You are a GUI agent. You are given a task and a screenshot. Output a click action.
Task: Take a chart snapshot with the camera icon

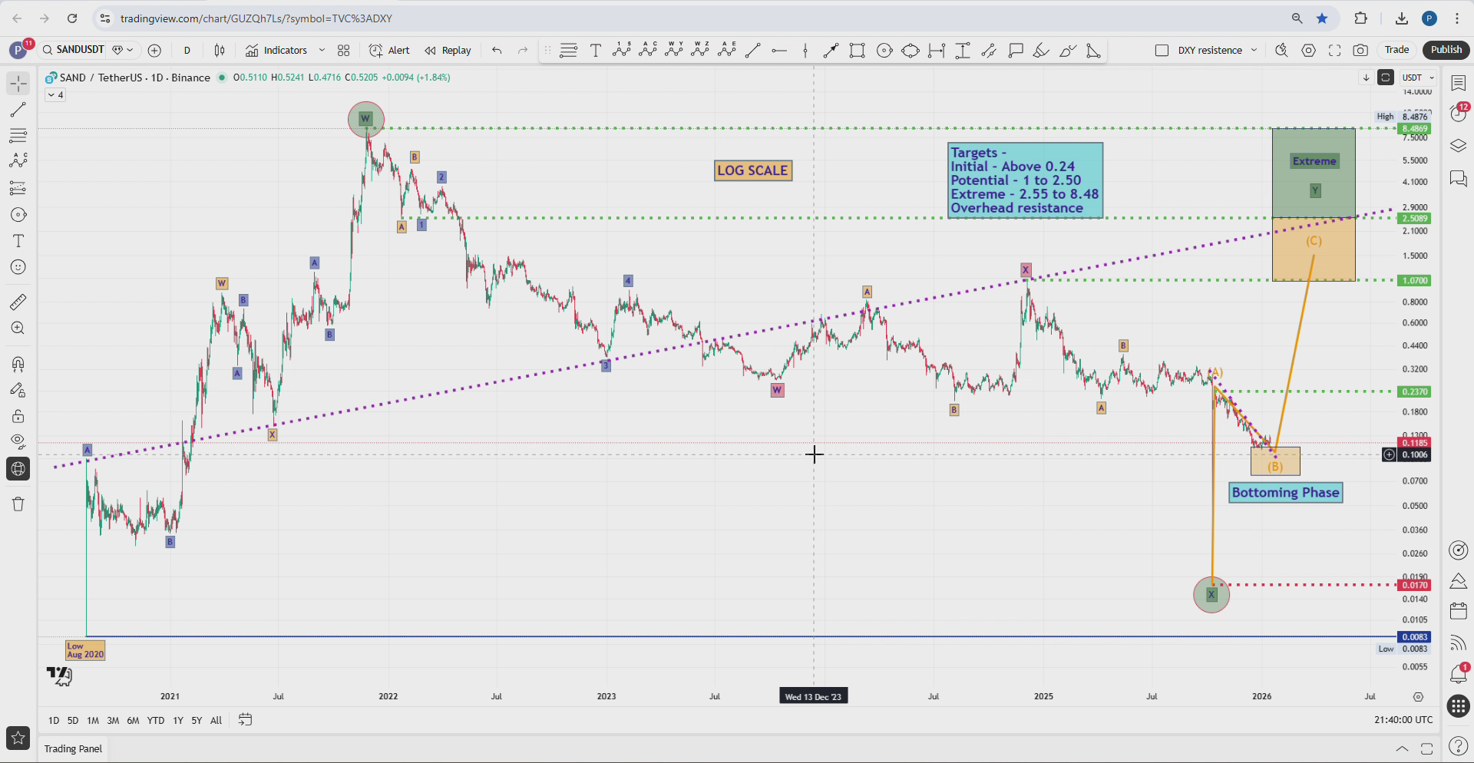coord(1361,50)
